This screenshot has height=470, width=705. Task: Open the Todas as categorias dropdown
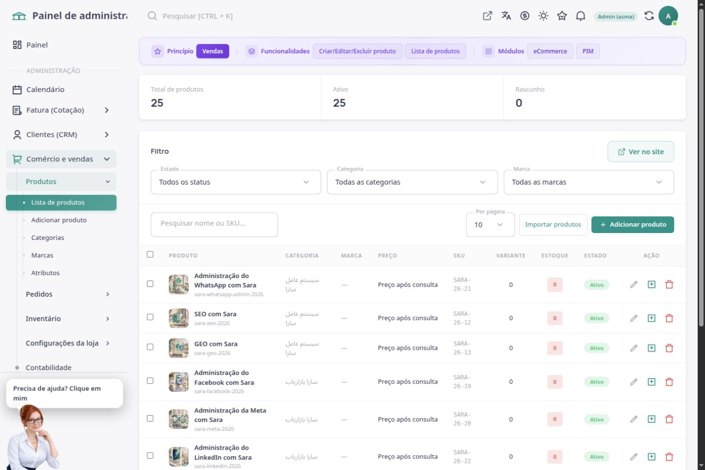tap(412, 182)
